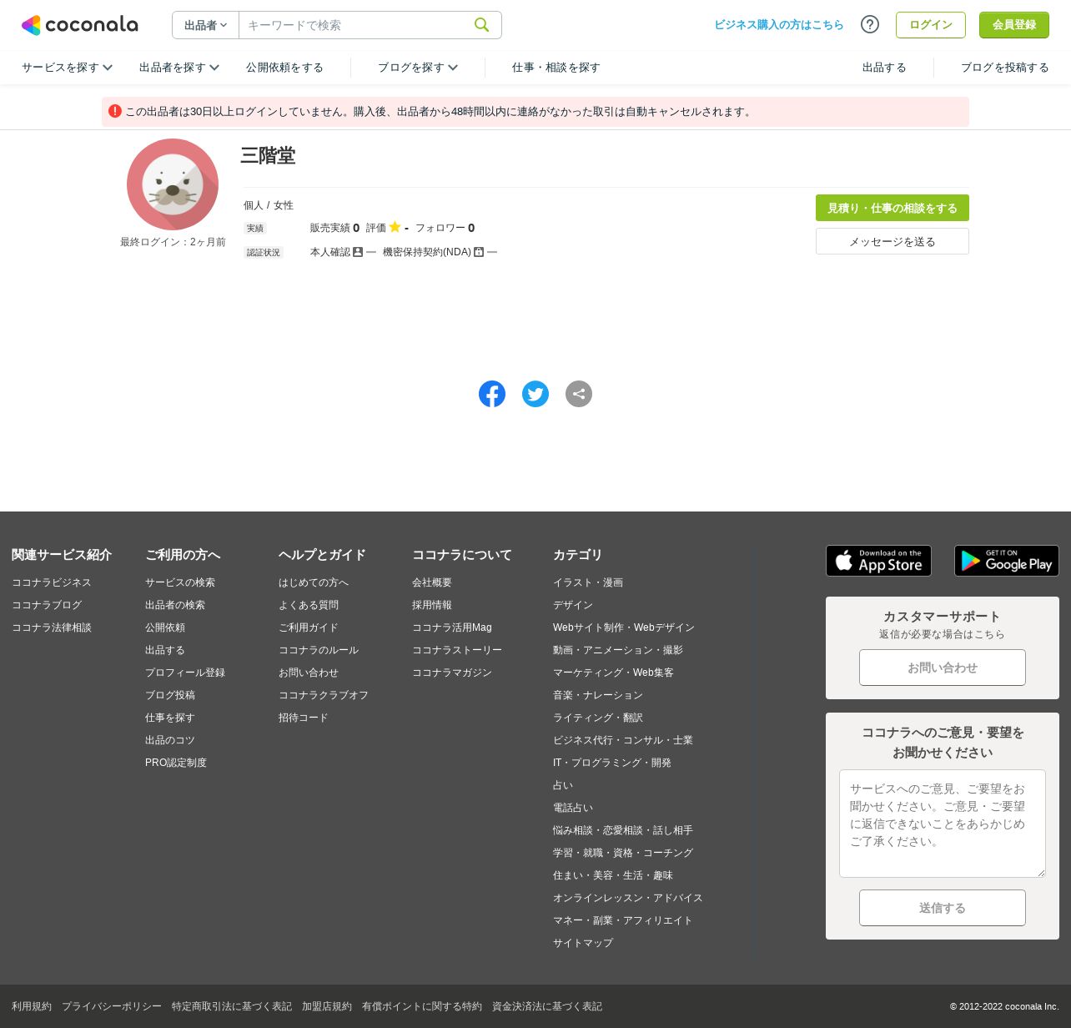1071x1028 pixels.
Task: Open the 出品者 search type dropdown
Action: point(206,25)
